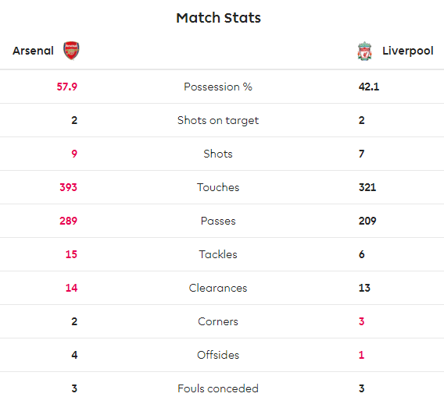The width and height of the screenshot is (444, 404).
Task: Click the Liverpool club crest icon
Action: pos(365,51)
